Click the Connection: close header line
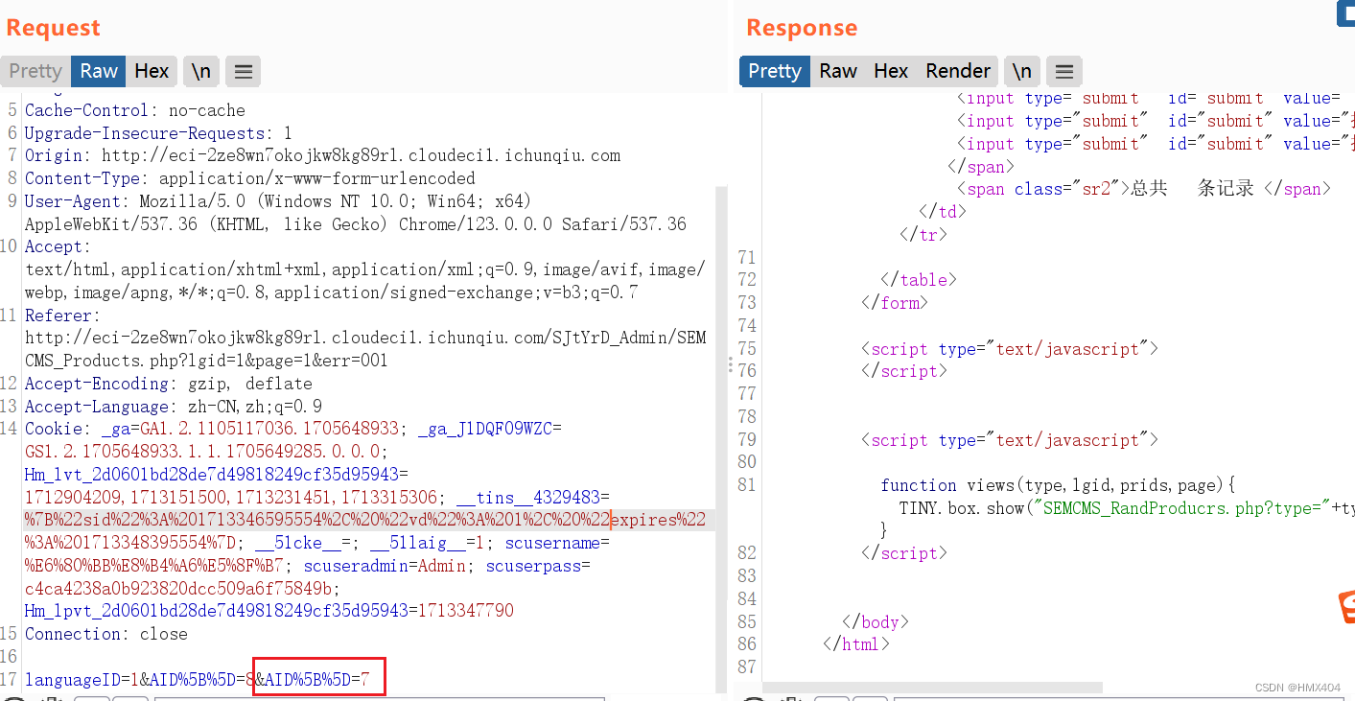Image resolution: width=1355 pixels, height=701 pixels. (x=106, y=634)
